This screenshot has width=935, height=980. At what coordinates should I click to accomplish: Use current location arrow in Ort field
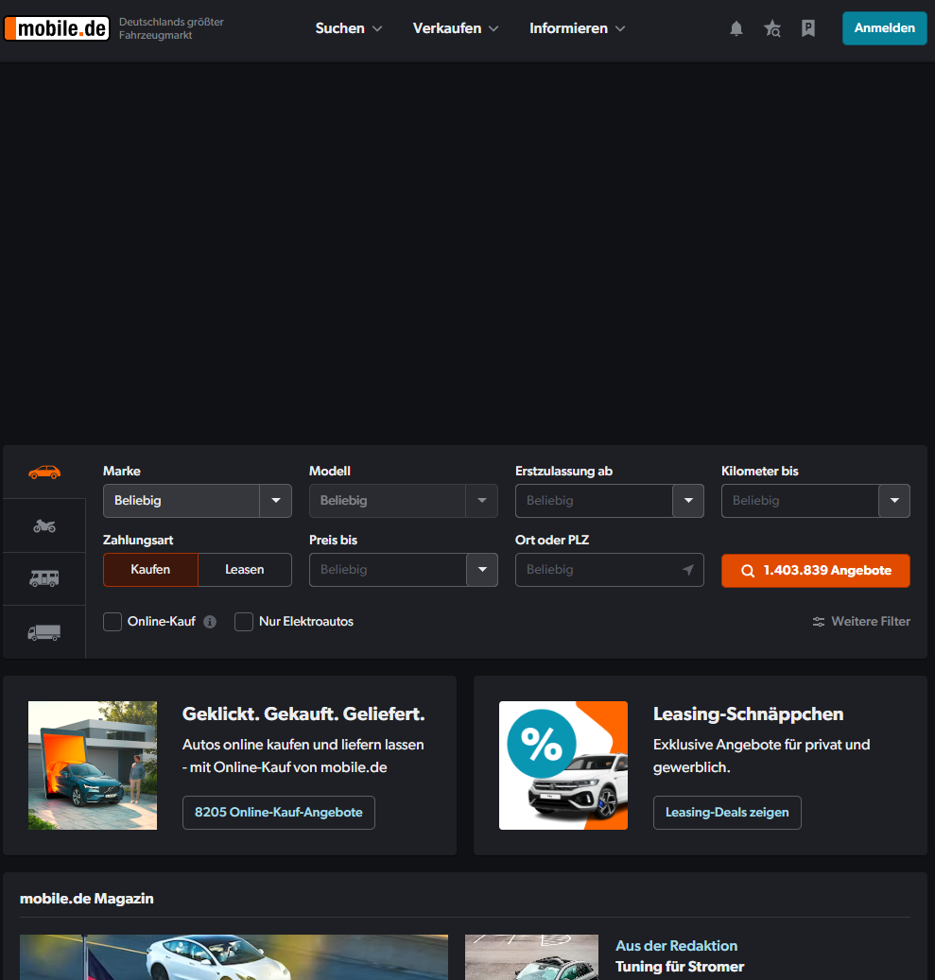(688, 569)
